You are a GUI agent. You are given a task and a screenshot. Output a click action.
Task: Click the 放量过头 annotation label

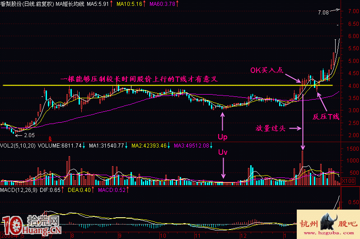point(270,129)
